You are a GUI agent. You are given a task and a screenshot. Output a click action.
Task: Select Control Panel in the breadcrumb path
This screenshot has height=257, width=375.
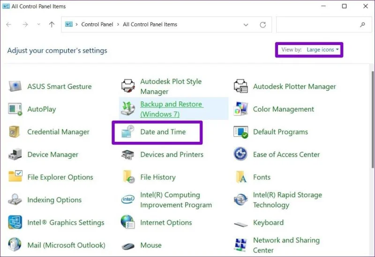(x=97, y=24)
